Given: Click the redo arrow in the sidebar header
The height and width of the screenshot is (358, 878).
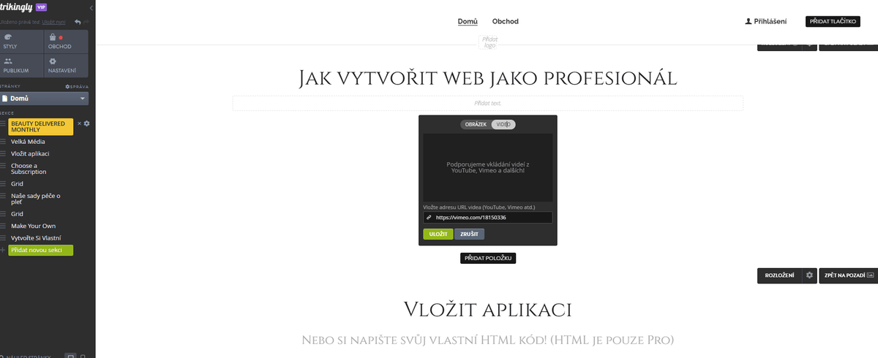Looking at the screenshot, I should pos(88,22).
